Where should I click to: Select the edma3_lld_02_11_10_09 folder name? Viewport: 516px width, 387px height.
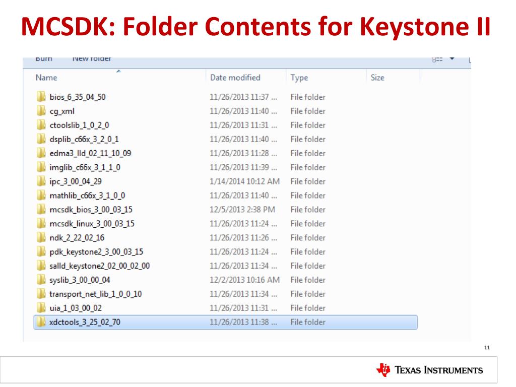(x=90, y=153)
